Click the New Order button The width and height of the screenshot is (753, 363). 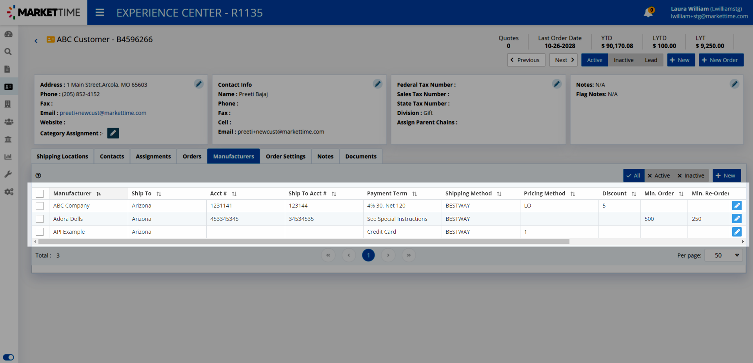(x=721, y=60)
